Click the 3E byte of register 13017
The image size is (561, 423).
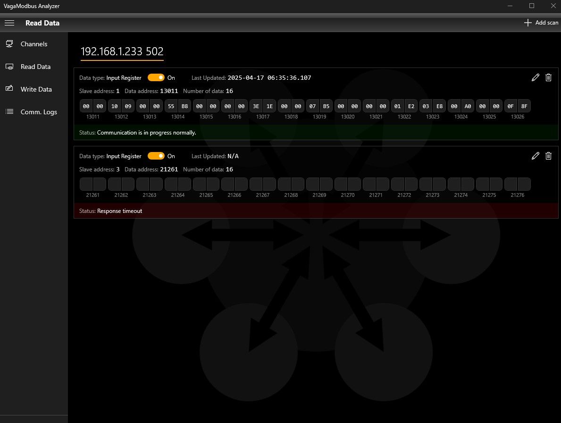click(x=256, y=106)
